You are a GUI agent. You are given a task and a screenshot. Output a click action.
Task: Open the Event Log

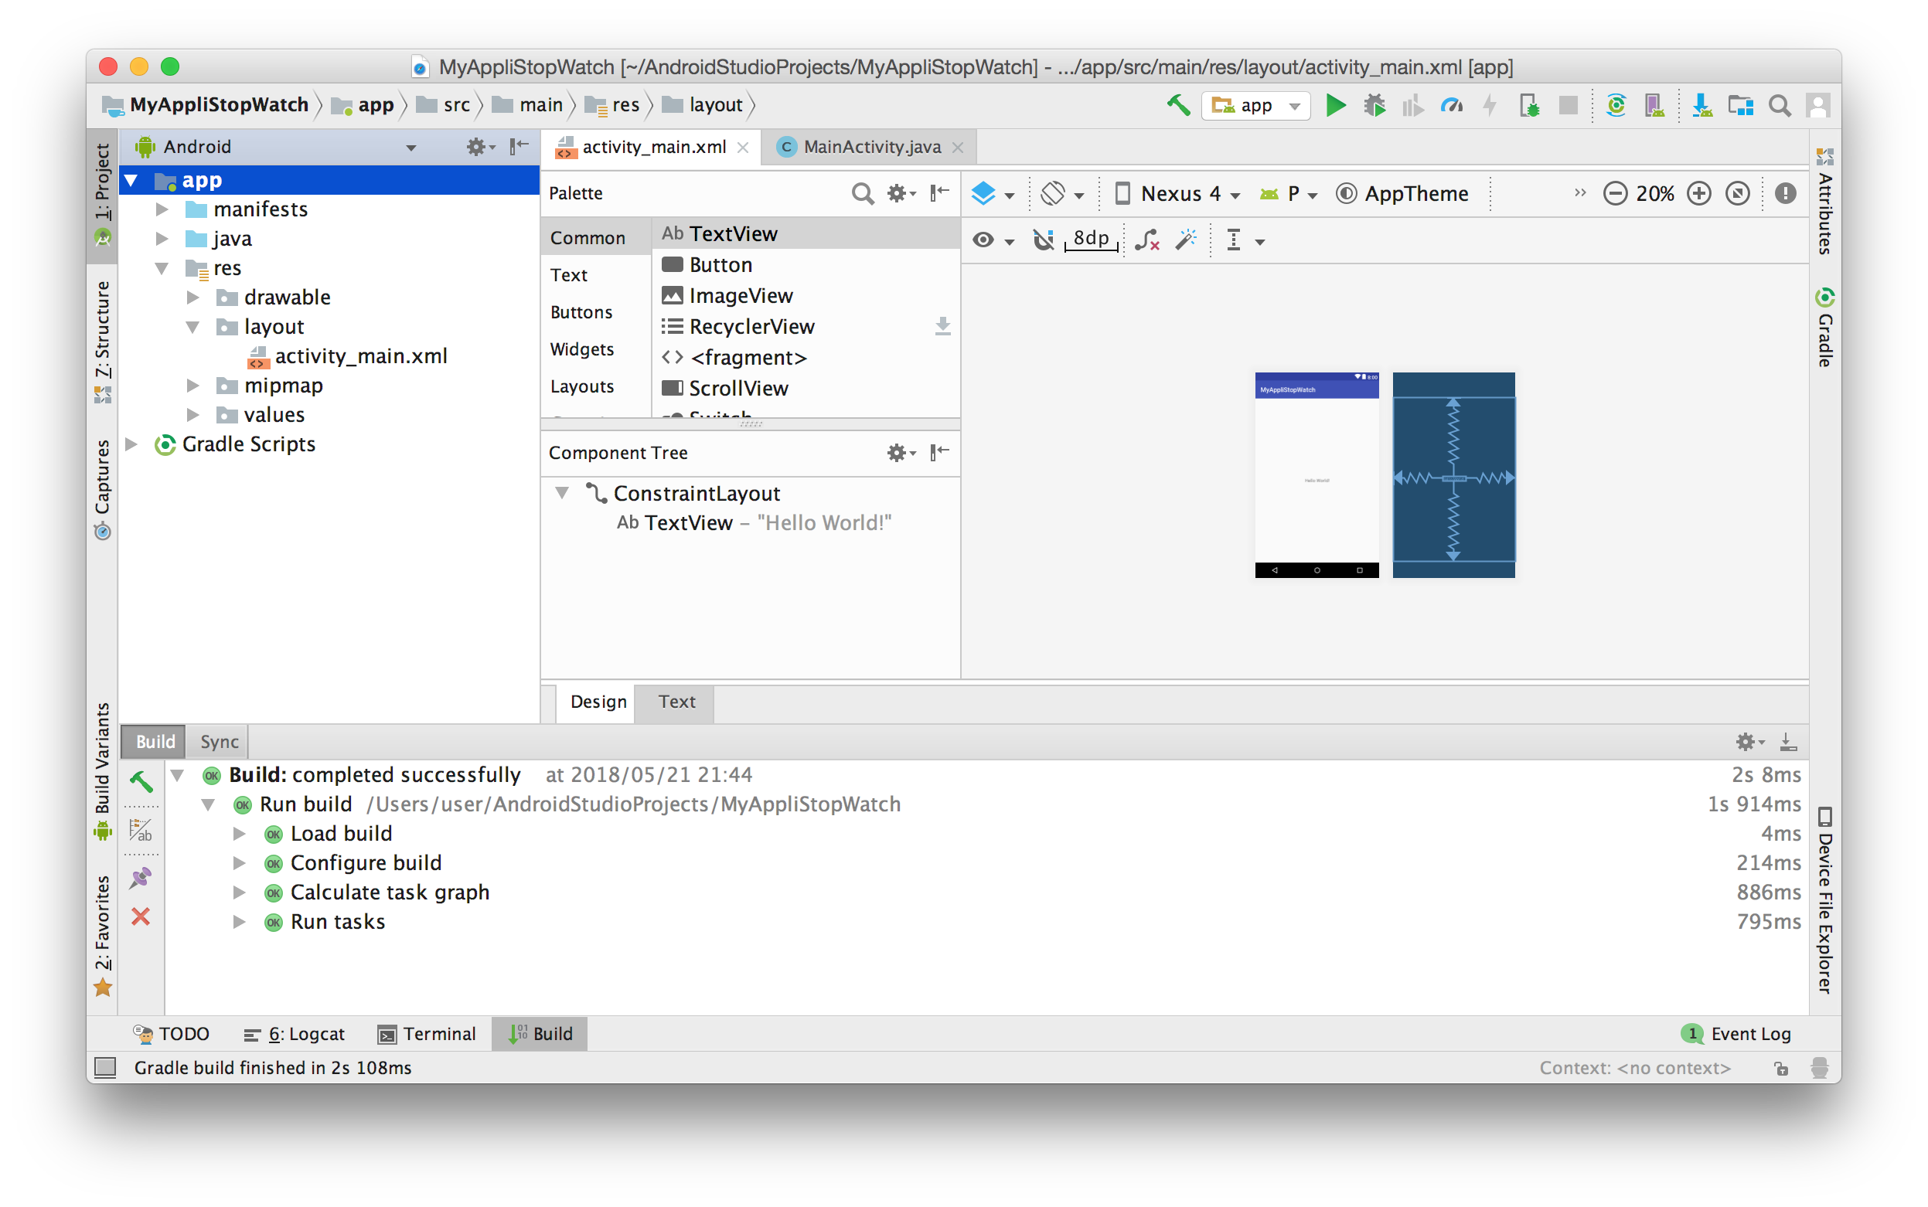pos(1736,1034)
